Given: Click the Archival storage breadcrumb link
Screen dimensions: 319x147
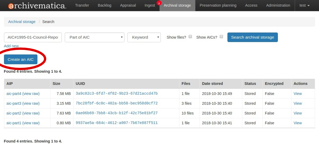Looking at the screenshot, I should (22, 22).
